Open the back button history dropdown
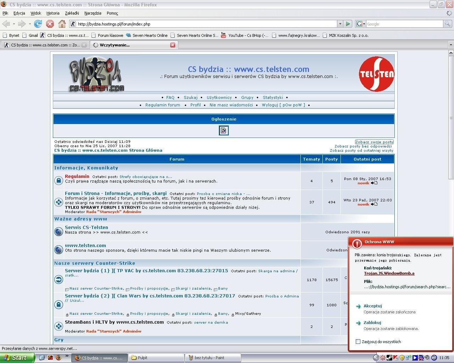 click(14, 24)
